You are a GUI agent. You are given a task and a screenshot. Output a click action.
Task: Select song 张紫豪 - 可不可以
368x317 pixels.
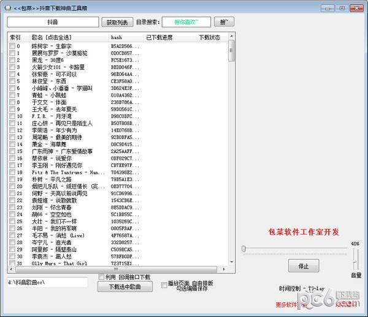coord(54,74)
